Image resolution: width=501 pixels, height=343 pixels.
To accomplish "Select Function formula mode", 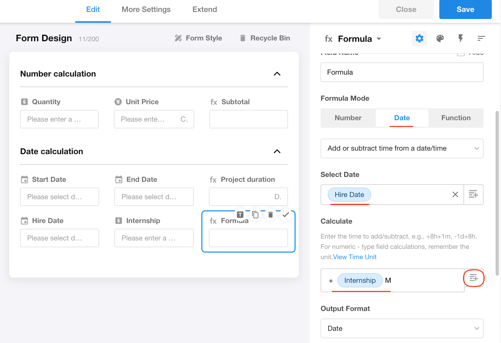I will (456, 118).
